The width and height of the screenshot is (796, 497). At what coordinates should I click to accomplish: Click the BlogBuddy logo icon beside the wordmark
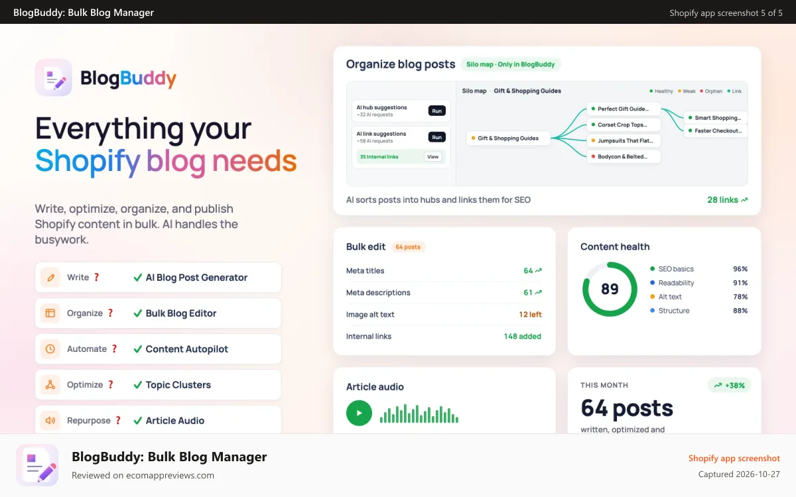click(54, 78)
